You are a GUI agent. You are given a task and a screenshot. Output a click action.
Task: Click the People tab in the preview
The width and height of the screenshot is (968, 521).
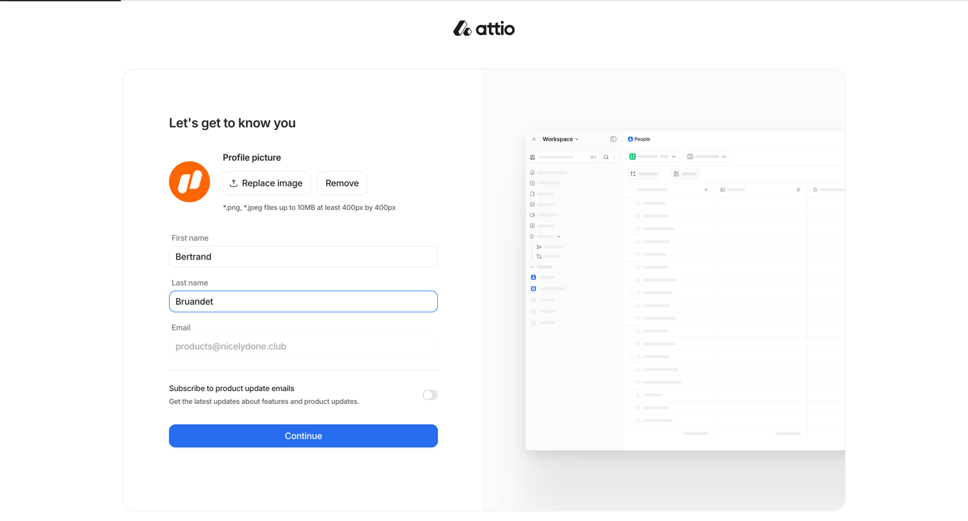tap(639, 139)
